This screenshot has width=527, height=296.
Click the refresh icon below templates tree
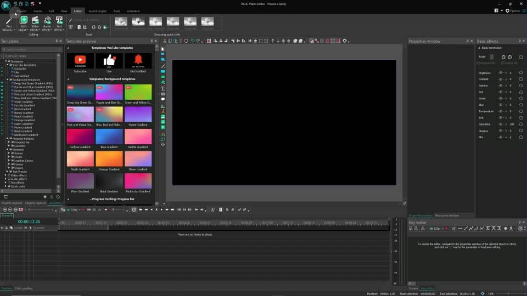(58, 197)
